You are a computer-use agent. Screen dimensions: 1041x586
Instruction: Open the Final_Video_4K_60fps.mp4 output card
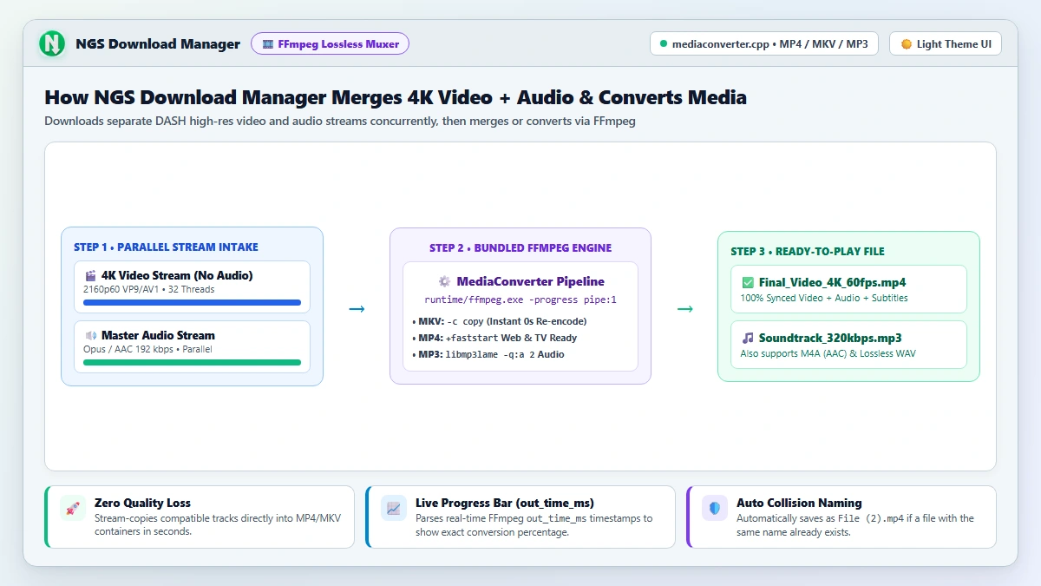pyautogui.click(x=848, y=289)
